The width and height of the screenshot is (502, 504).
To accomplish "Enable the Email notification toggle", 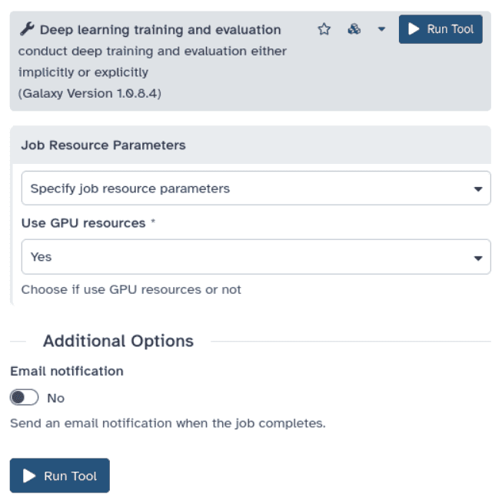I will click(24, 398).
